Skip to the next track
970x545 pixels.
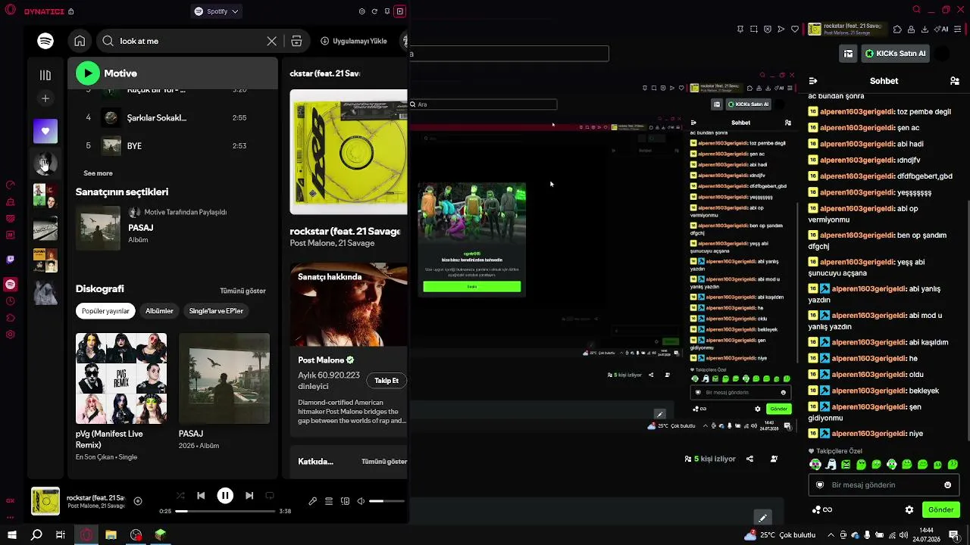[249, 496]
